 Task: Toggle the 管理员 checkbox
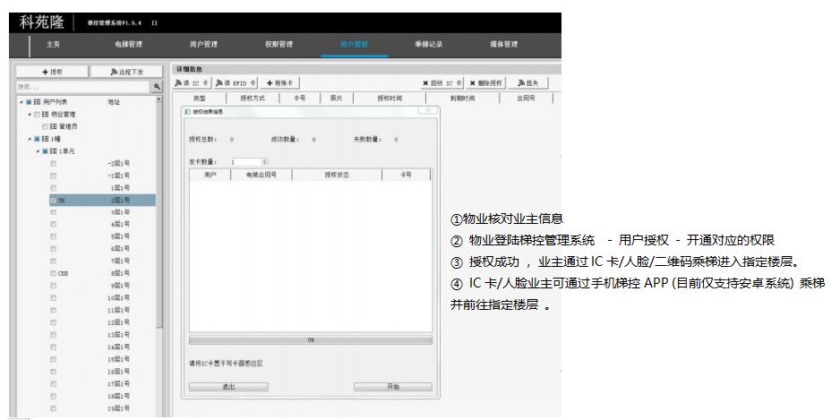coord(47,126)
